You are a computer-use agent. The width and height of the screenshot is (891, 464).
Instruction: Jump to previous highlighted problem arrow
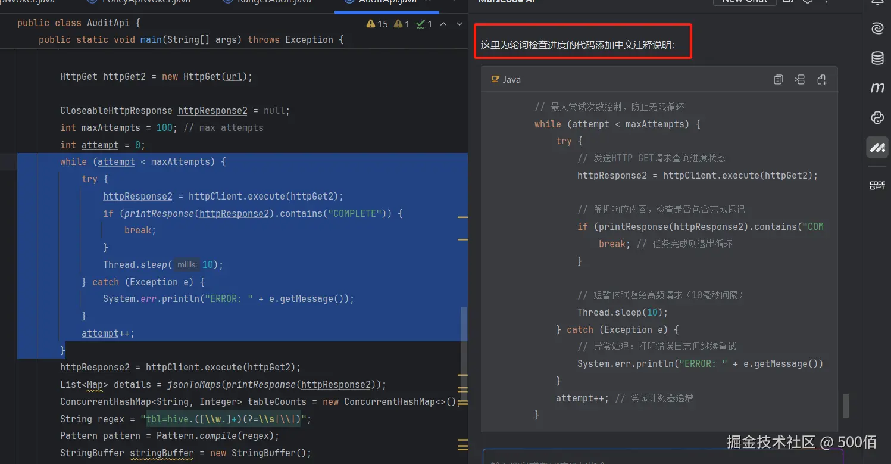click(x=445, y=24)
